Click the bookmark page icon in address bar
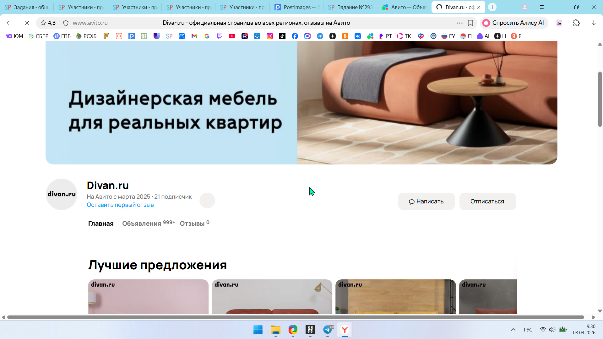 tap(470, 23)
